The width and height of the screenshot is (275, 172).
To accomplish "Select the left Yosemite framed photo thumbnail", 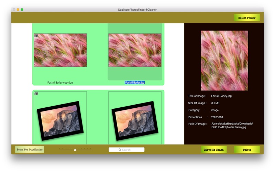I will [60, 121].
